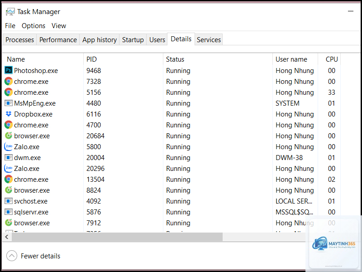Click PID value 6116

94,114
